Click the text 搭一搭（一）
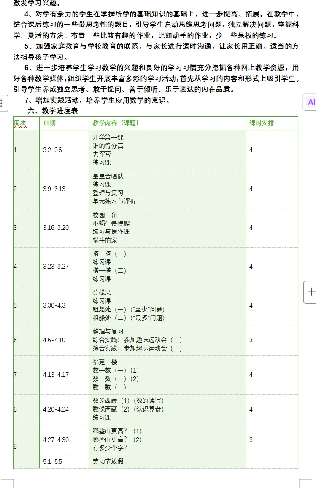316x488 pixels. pyautogui.click(x=109, y=254)
